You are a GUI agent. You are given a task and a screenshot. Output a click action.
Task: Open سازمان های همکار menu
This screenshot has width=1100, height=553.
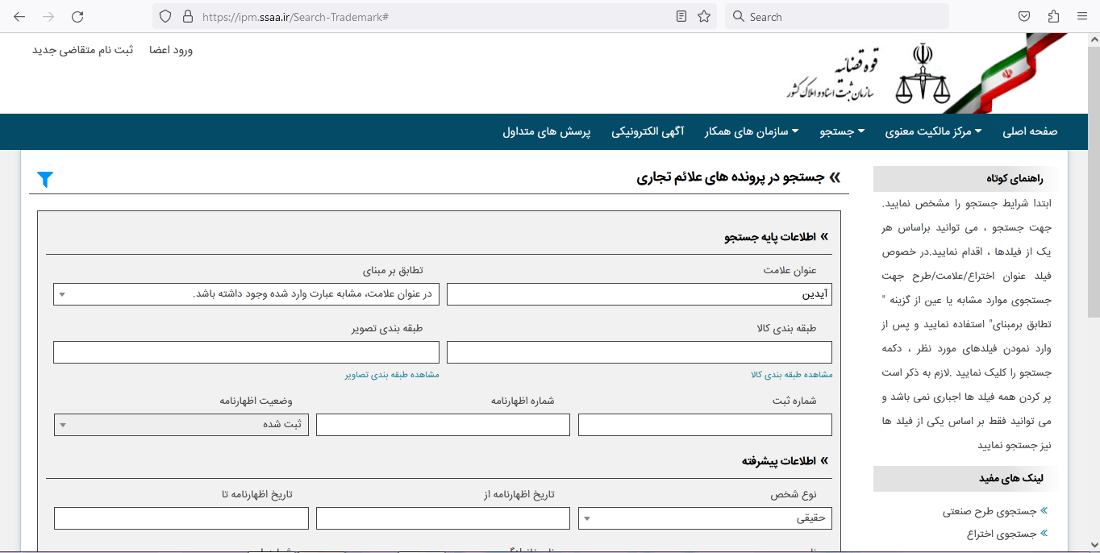tap(752, 131)
